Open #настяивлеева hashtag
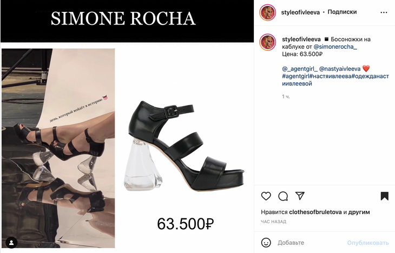 coord(331,76)
